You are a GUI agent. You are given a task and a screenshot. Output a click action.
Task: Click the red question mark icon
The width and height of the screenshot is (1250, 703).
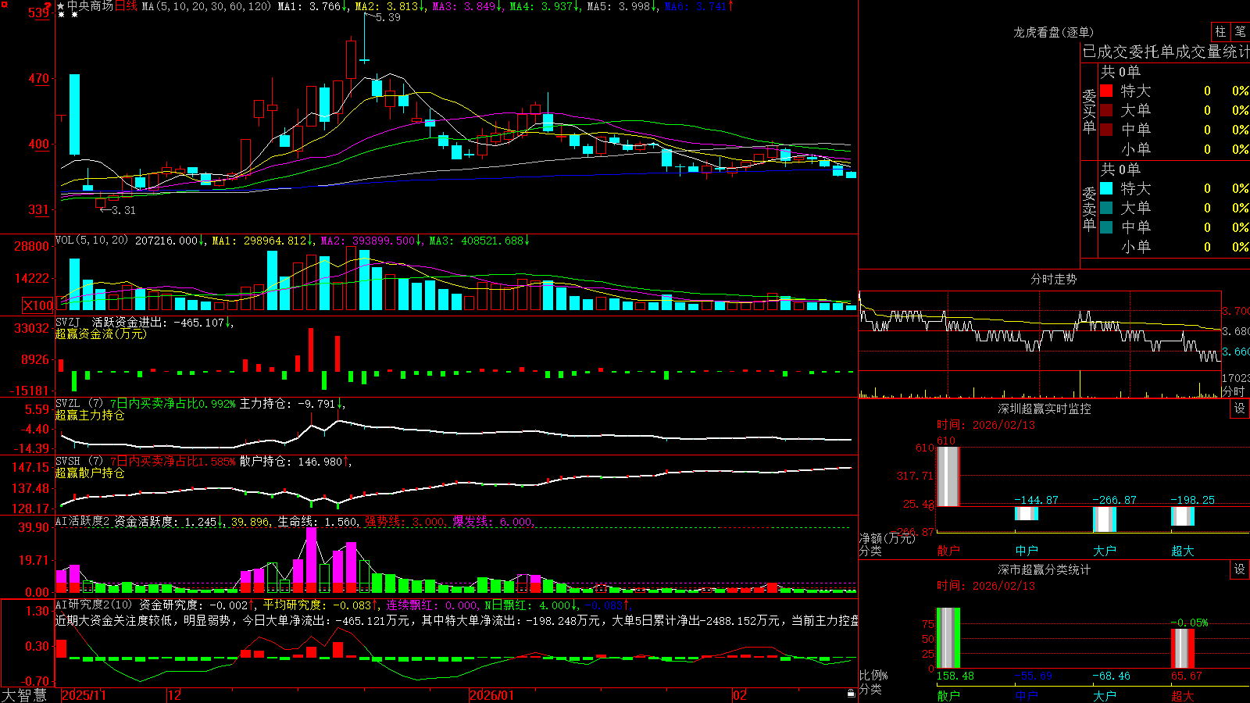click(x=48, y=6)
